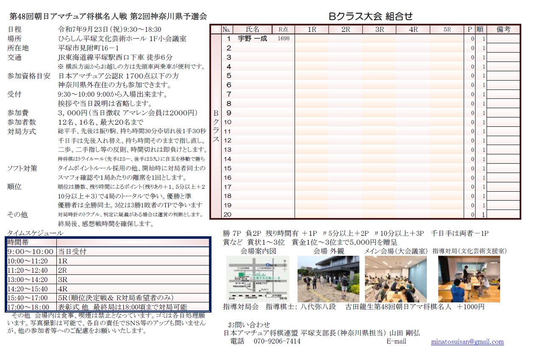
Task: Select the document title 第48回朝日アマチュア将棋名人戦
Action: pos(68,17)
